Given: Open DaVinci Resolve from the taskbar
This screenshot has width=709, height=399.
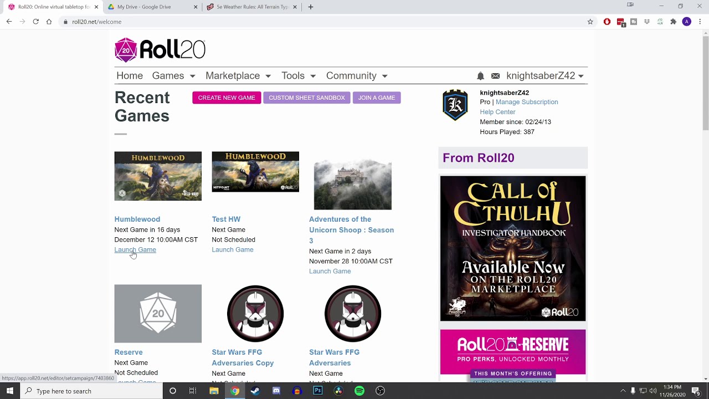Looking at the screenshot, I should 338,391.
